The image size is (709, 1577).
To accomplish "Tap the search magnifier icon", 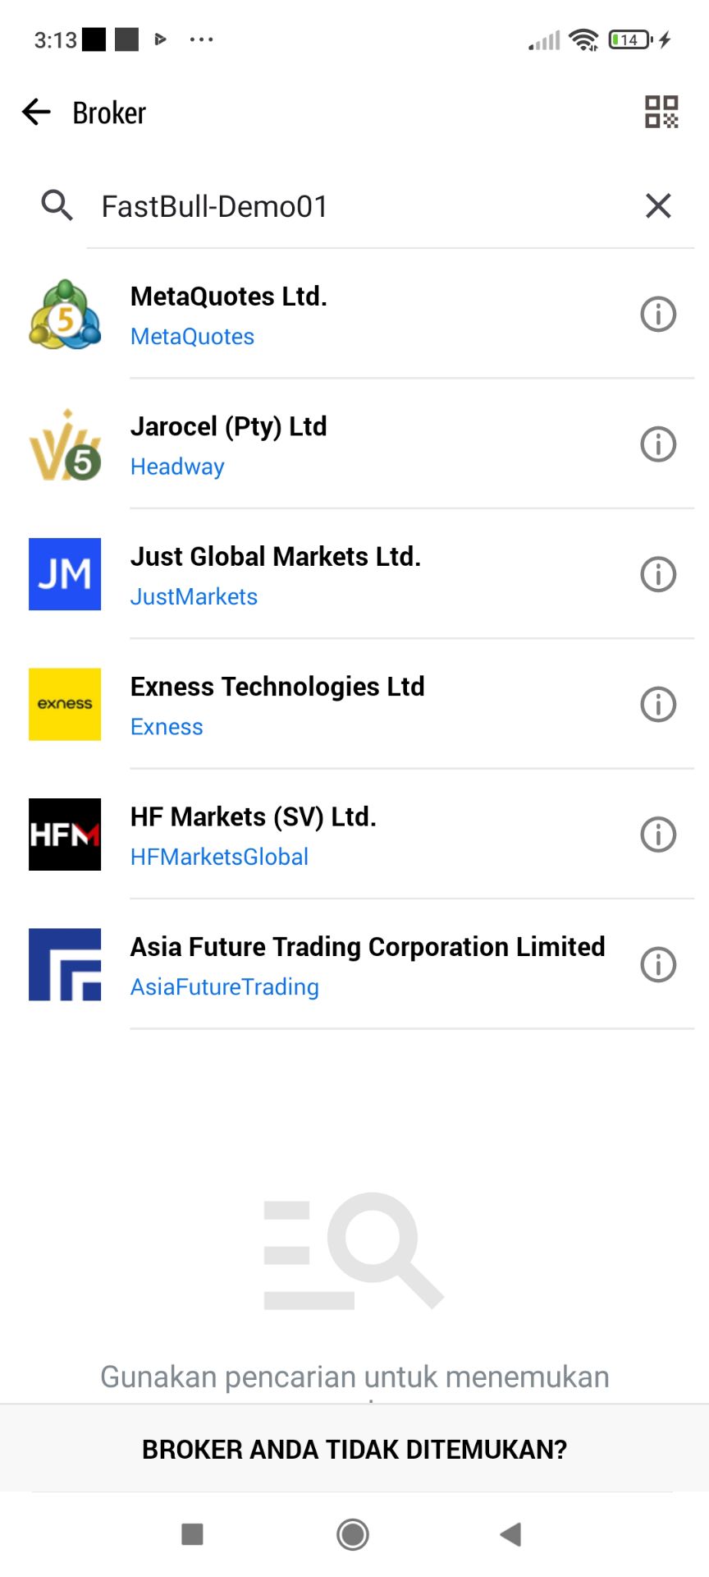I will [57, 205].
